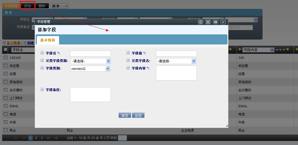Click the help icon beside 父类字段类别

42,61
